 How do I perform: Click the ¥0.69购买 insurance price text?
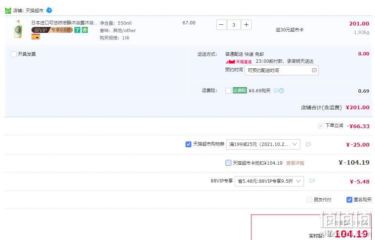(260, 91)
